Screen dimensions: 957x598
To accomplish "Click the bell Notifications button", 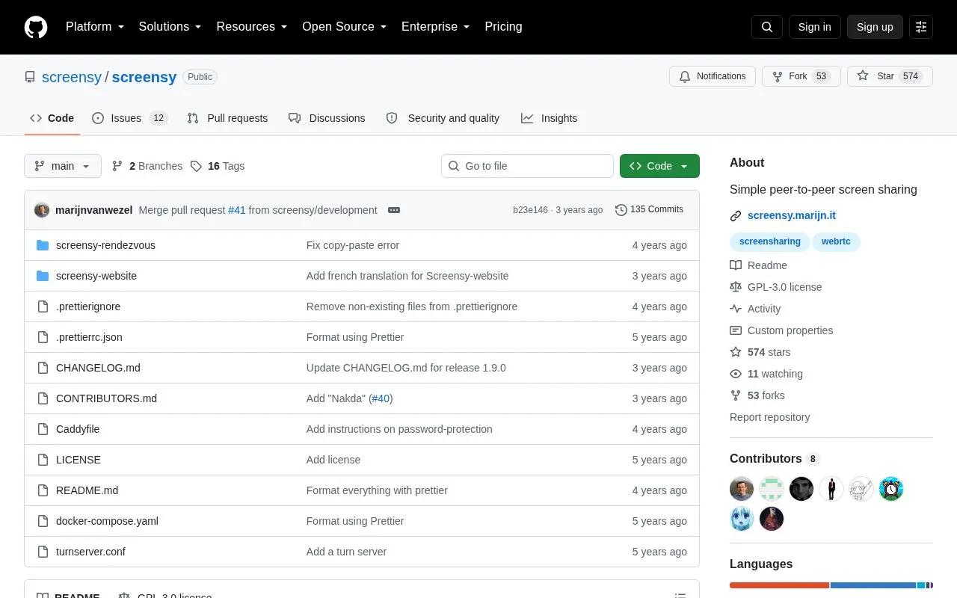I will 713,76.
